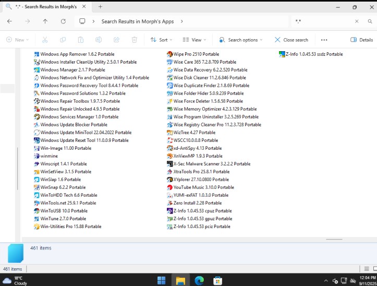The width and height of the screenshot is (377, 286).
Task: Select the Windows Services Manager 1.0 icon
Action: tap(37, 117)
